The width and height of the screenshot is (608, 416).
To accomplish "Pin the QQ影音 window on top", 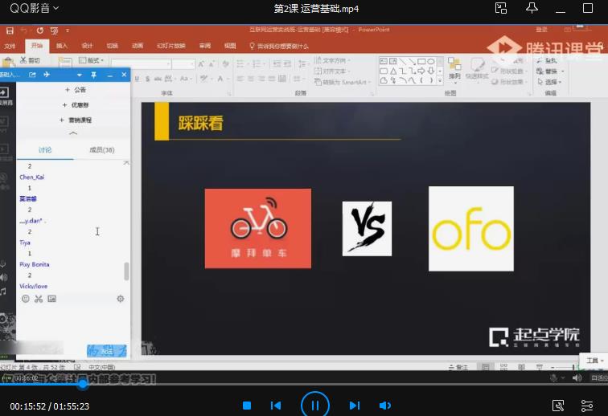I will [532, 8].
